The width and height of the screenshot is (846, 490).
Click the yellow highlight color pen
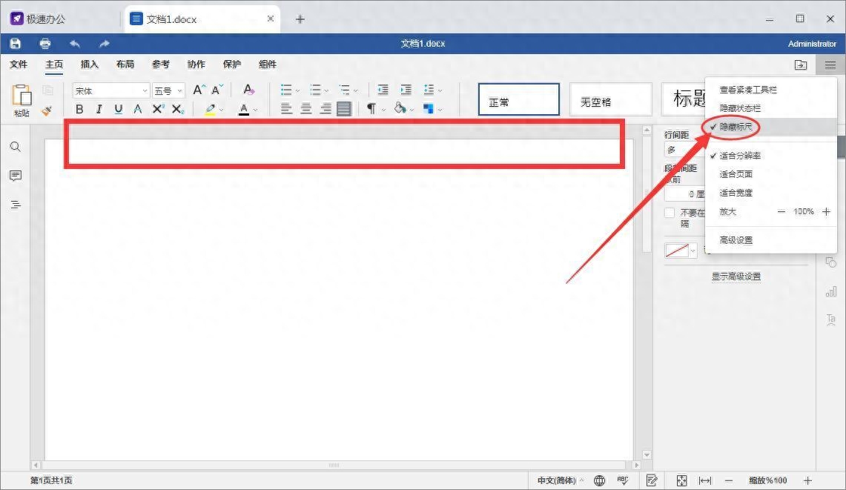[x=211, y=110]
